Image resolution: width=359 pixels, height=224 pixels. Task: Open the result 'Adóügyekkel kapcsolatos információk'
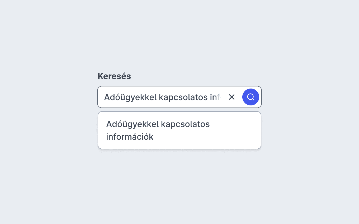pos(179,130)
